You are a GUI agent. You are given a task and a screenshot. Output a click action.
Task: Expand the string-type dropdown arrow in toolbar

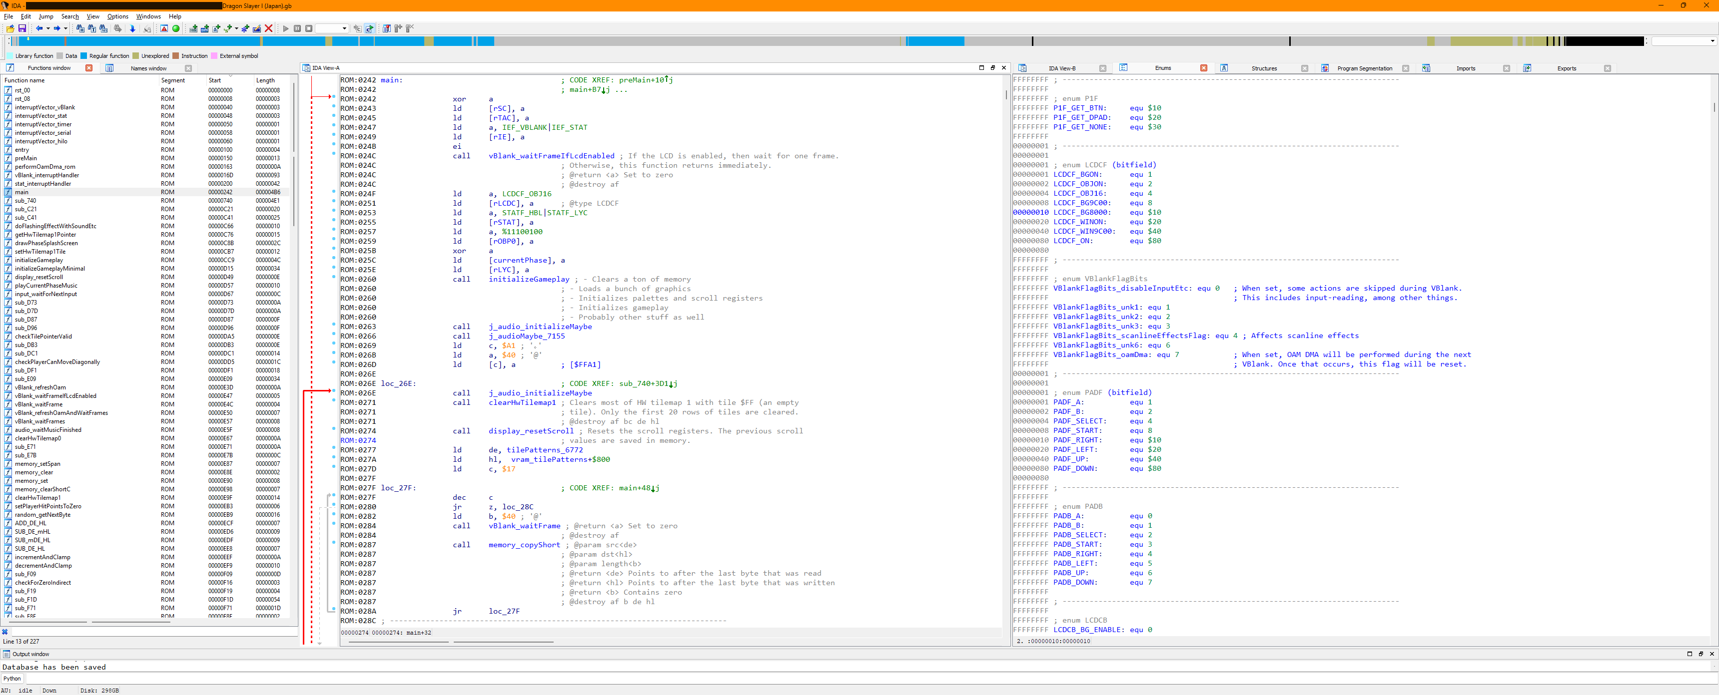[237, 28]
